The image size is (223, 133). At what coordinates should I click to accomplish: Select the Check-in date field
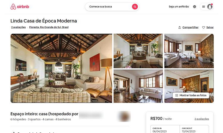165,130
